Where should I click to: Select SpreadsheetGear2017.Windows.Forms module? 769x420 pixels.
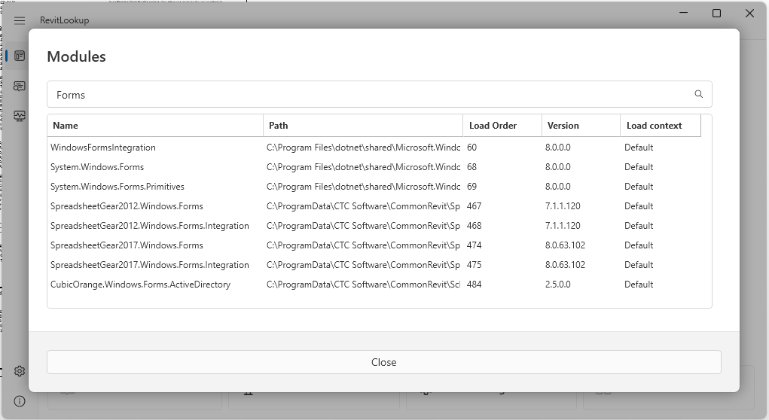point(127,245)
